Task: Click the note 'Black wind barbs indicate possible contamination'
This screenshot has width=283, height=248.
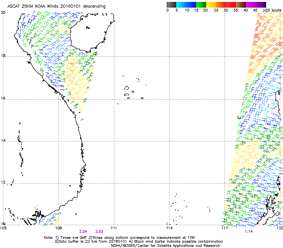Action: (x=179, y=242)
